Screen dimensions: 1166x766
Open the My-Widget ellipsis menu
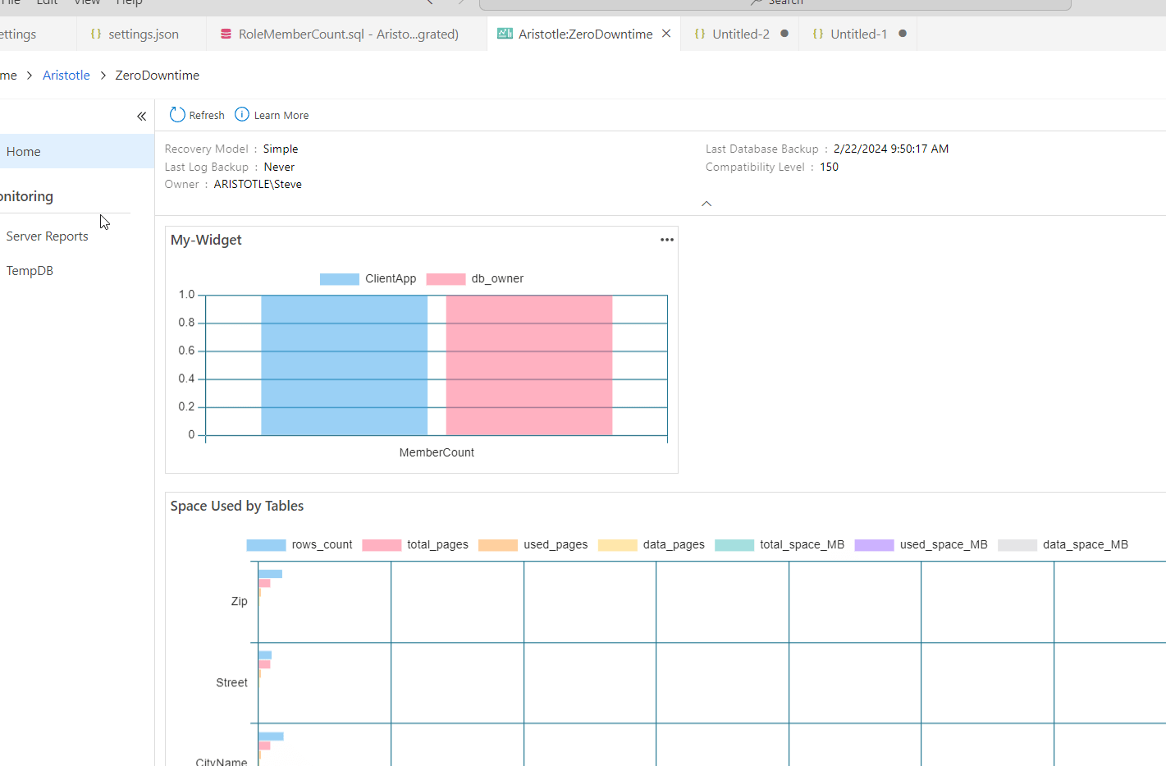pos(667,240)
